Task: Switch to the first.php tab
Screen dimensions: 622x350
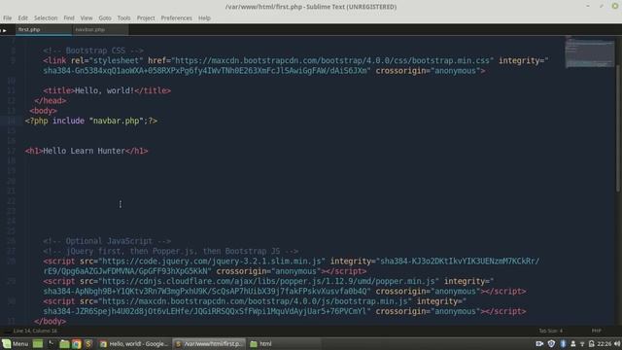Action: click(44, 30)
